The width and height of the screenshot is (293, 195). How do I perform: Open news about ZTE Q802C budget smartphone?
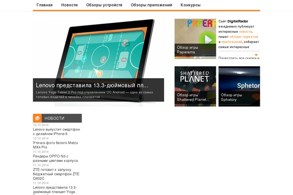(56, 174)
